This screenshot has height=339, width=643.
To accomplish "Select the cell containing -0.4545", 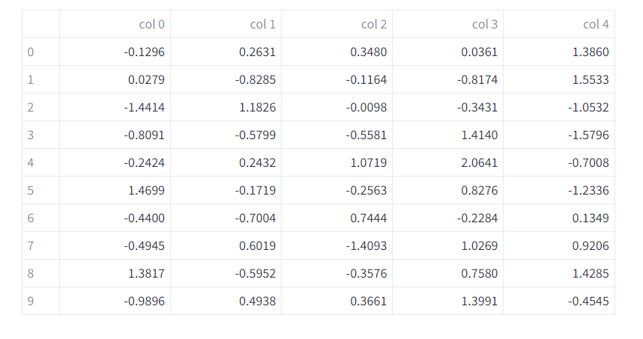I will (559, 301).
